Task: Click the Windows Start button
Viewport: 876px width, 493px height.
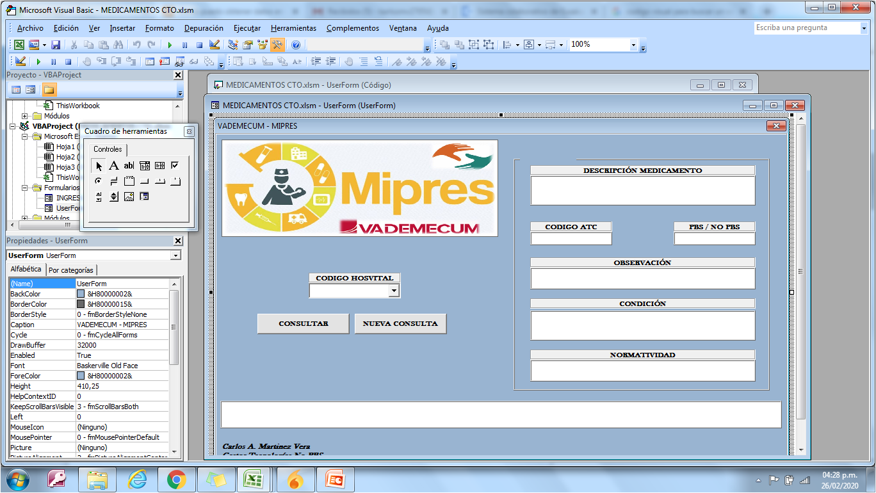Action: [x=17, y=479]
